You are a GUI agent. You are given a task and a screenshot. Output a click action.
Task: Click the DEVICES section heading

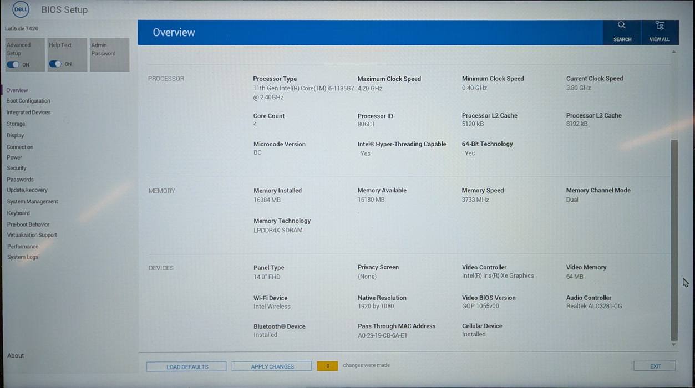click(x=161, y=268)
